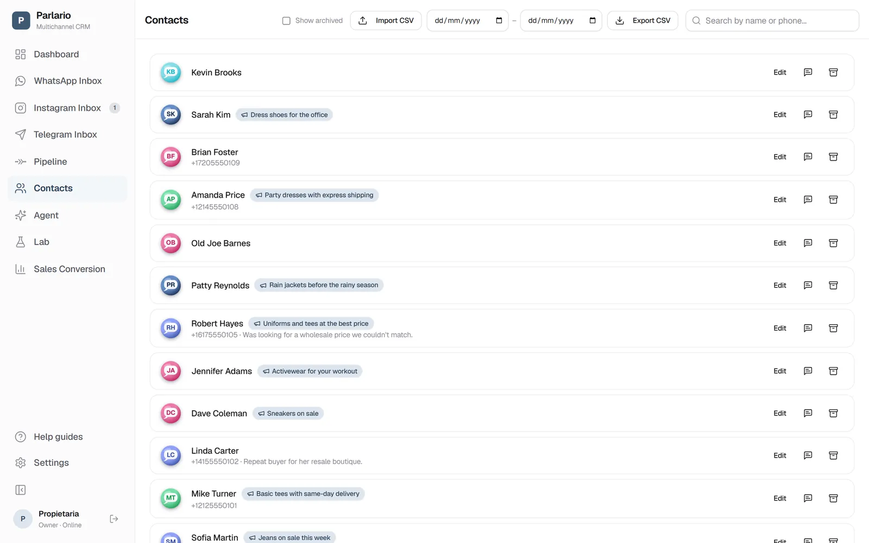This screenshot has width=869, height=543.
Task: Click the Export CSV button
Action: tap(643, 21)
